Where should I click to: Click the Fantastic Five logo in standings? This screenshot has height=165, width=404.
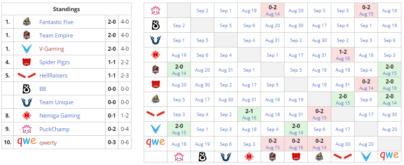[x=26, y=22]
